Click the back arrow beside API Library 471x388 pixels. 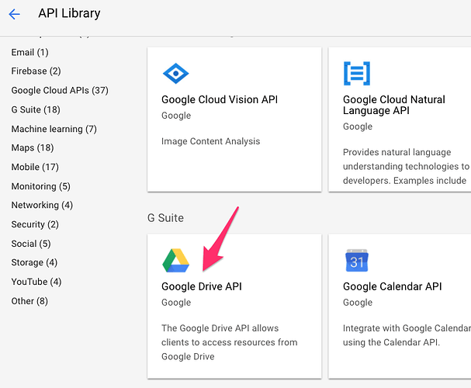pos(14,14)
